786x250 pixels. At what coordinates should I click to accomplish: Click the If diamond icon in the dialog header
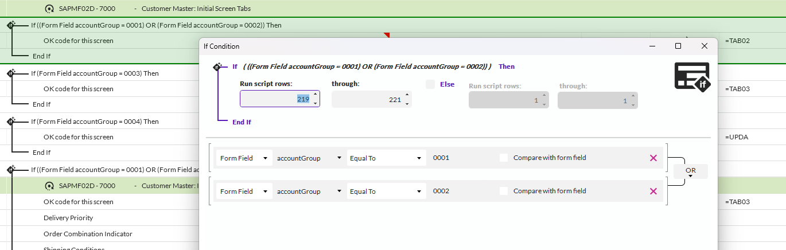coord(217,67)
